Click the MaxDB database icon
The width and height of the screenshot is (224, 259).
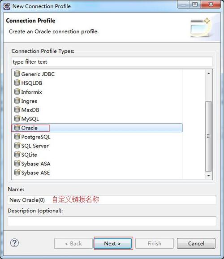pos(17,109)
